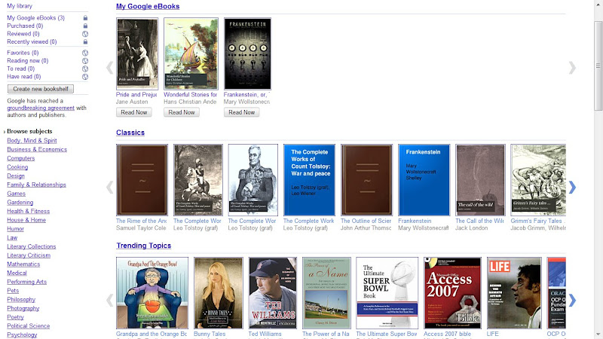Screen dimensions: 603x339
Task: Browse Business & Economics subject
Action: point(37,149)
